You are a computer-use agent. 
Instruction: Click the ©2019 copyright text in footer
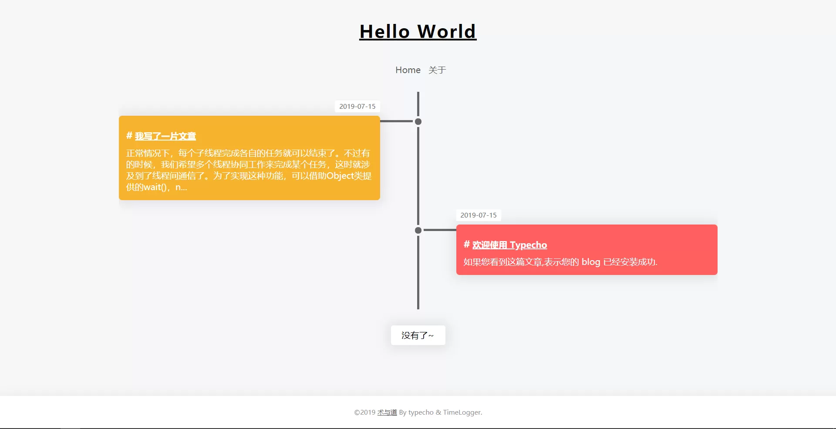[x=364, y=412]
